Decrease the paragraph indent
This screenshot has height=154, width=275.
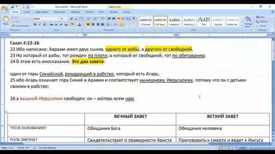pyautogui.click(x=109, y=19)
